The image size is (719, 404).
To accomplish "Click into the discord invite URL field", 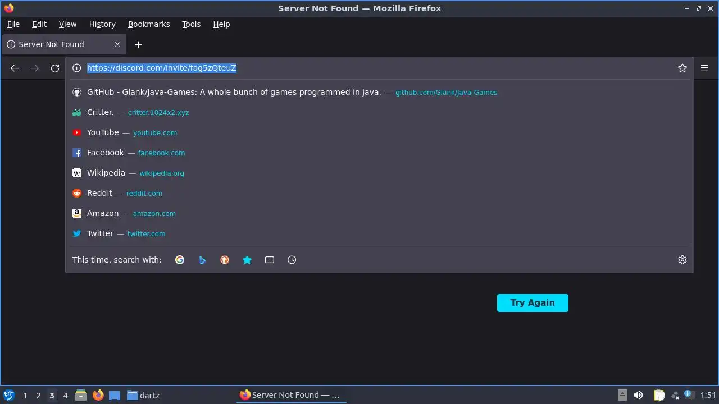I will pyautogui.click(x=379, y=68).
